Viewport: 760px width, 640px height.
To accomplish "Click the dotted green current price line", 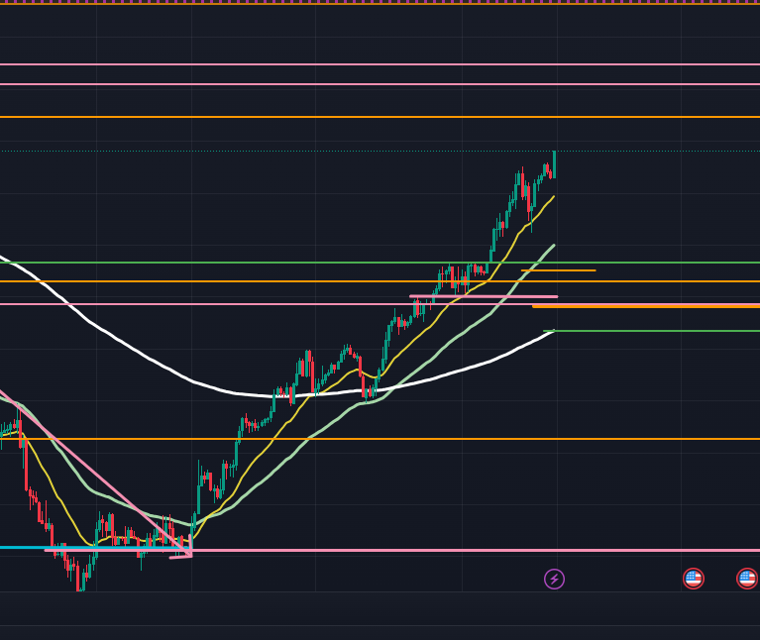I will 297,151.
